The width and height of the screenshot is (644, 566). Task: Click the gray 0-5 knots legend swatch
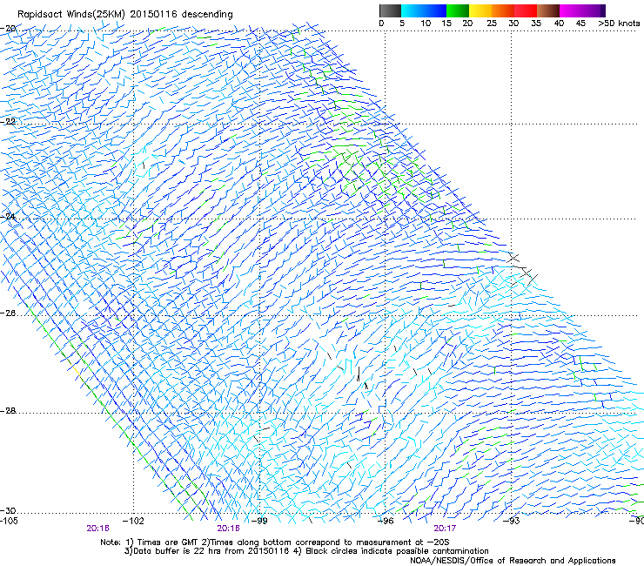pos(390,10)
